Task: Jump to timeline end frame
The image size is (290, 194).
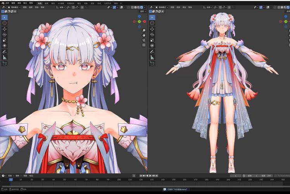Action: [x=157, y=176]
